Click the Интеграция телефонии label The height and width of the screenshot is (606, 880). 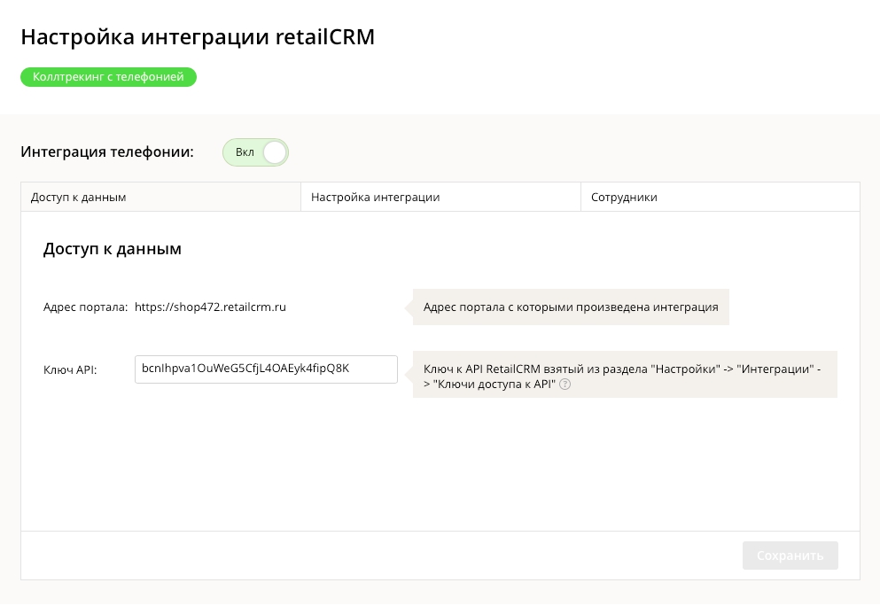pyautogui.click(x=107, y=152)
